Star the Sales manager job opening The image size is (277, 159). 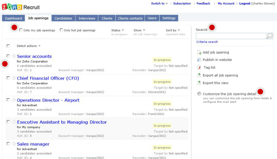pyautogui.click(x=14, y=144)
